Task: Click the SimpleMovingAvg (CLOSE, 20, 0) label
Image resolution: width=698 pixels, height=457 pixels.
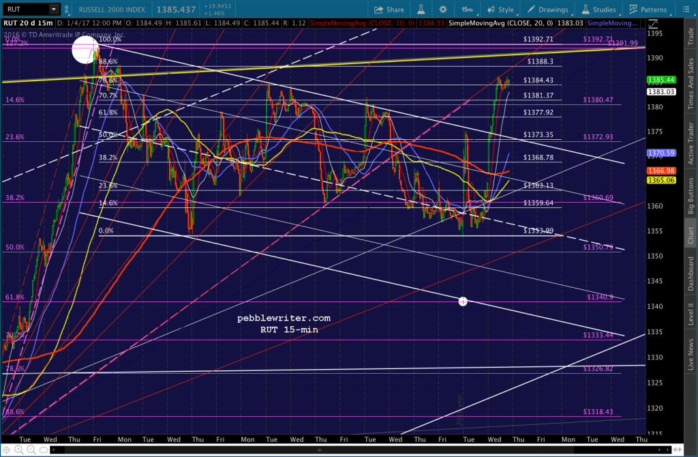Action: point(501,23)
